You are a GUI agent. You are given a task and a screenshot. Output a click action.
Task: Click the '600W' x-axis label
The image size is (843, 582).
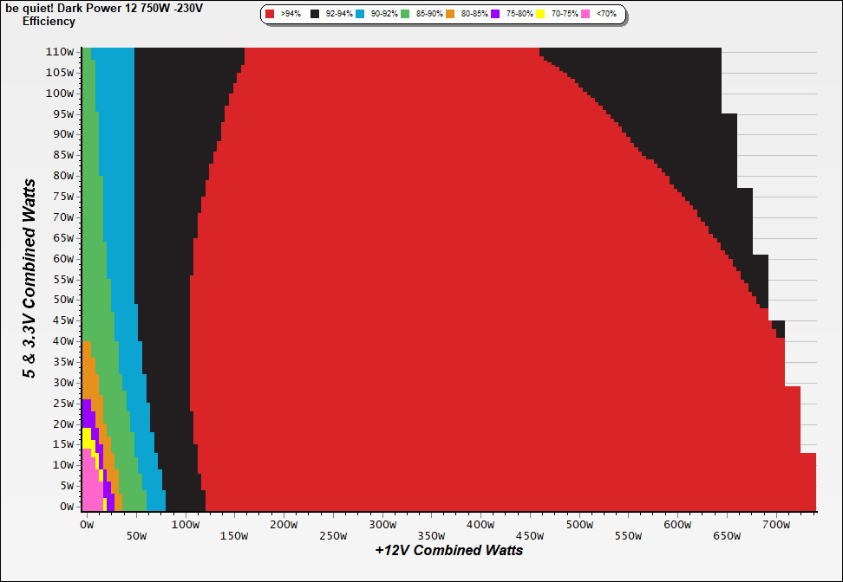coord(677,525)
